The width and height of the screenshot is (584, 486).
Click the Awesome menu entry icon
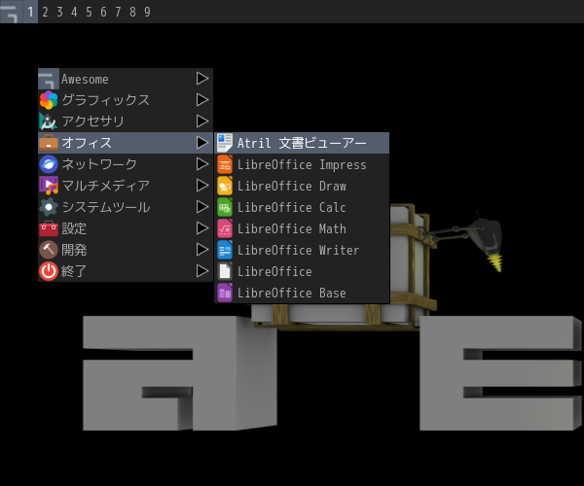point(49,79)
